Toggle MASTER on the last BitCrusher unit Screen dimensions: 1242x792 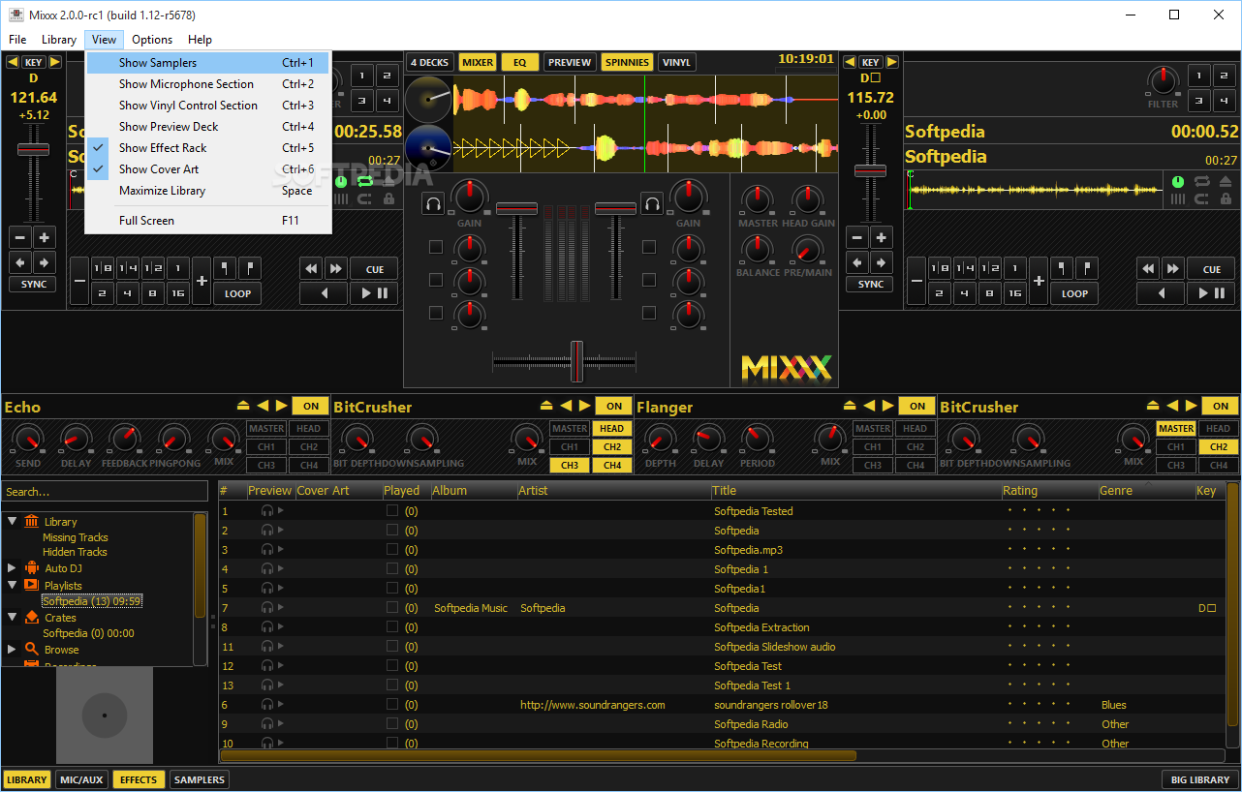1175,429
